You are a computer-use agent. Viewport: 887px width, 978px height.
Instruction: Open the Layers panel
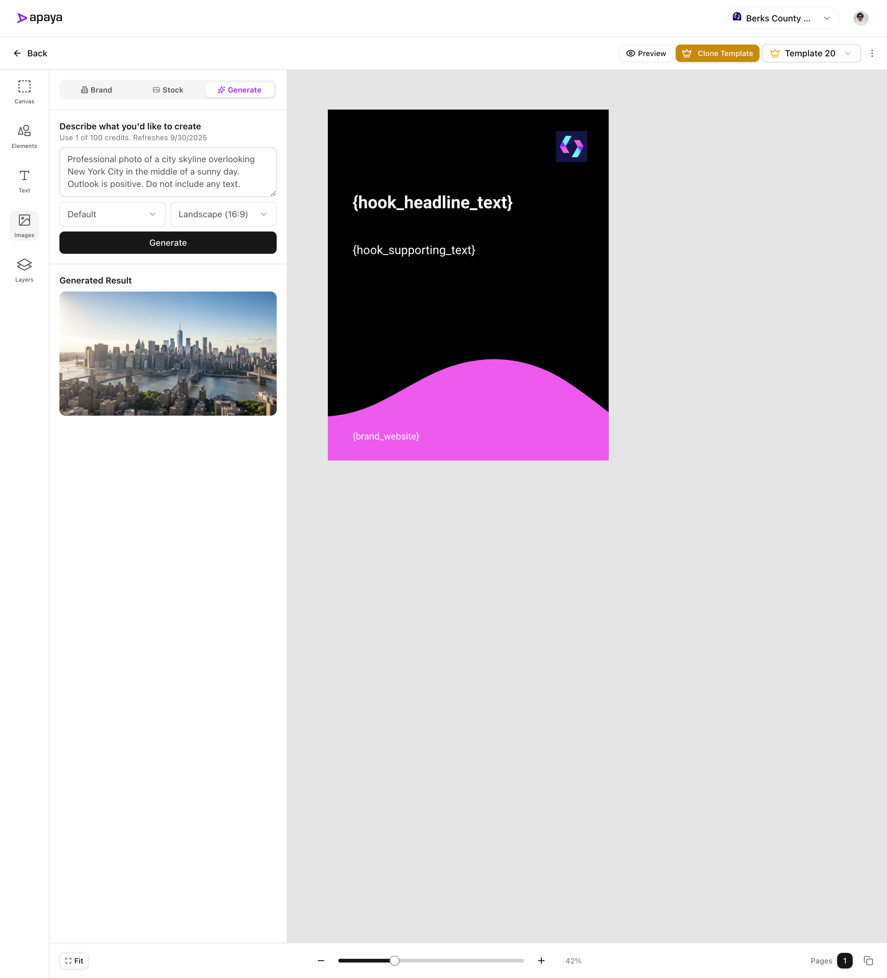(x=24, y=270)
